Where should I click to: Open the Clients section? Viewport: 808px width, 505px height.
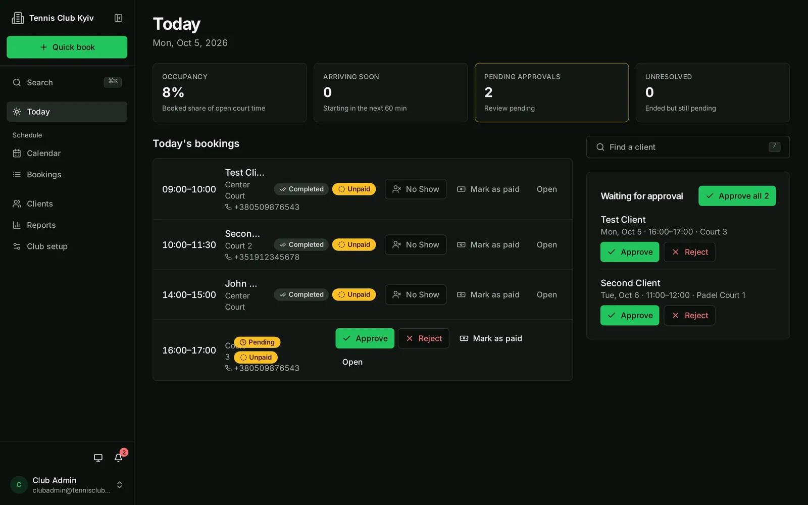point(67,204)
